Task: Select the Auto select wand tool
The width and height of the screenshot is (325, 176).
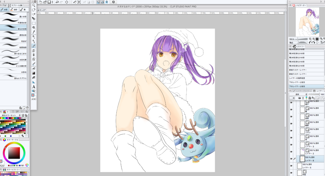Action: coord(34,28)
